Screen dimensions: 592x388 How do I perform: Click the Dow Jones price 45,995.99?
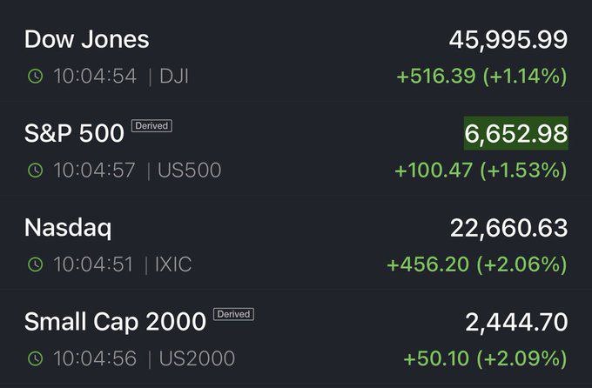point(508,40)
